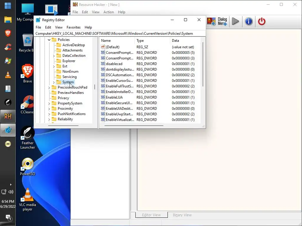Screen dimensions: 302x226
Task: Expand the Ext key arrow
Action: click(54, 66)
